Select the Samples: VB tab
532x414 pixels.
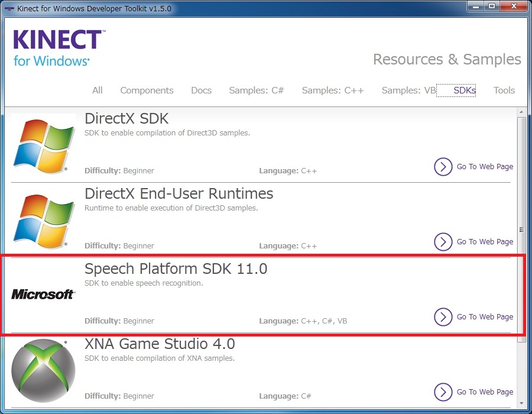(408, 90)
